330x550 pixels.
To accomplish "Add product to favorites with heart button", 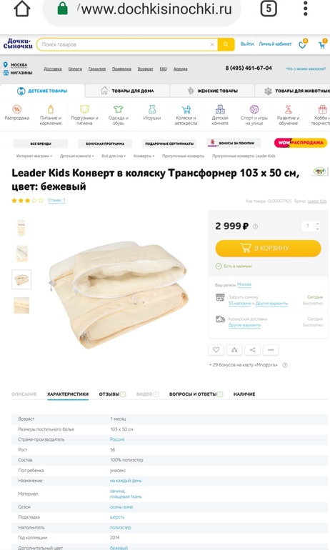I will point(216,350).
